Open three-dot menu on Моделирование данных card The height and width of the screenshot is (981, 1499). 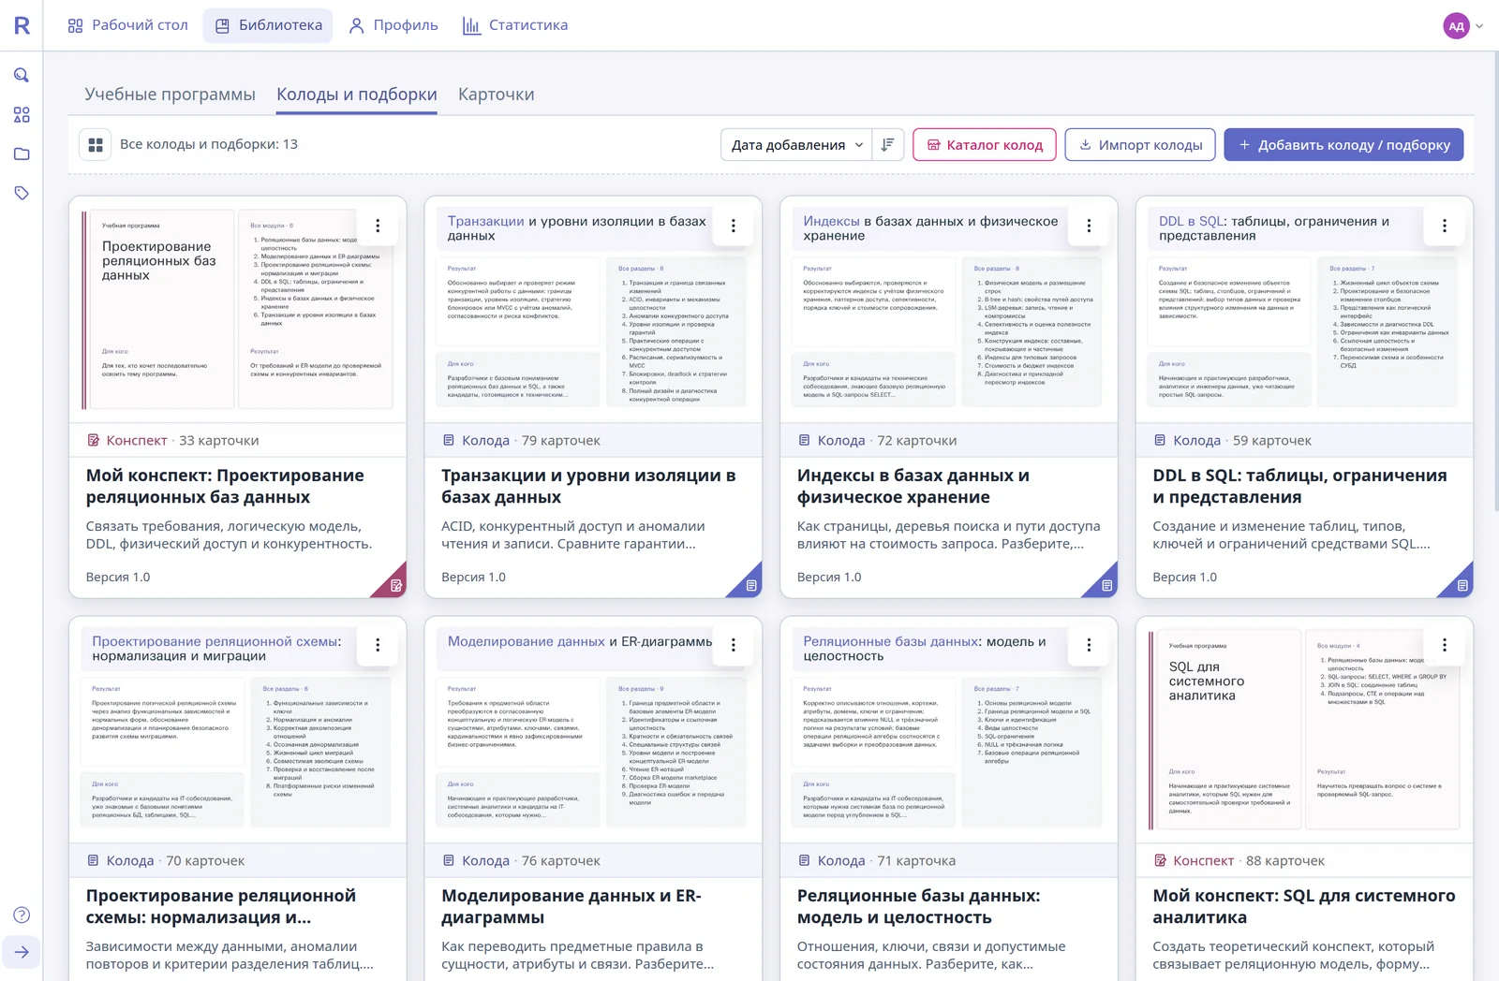[x=734, y=645]
